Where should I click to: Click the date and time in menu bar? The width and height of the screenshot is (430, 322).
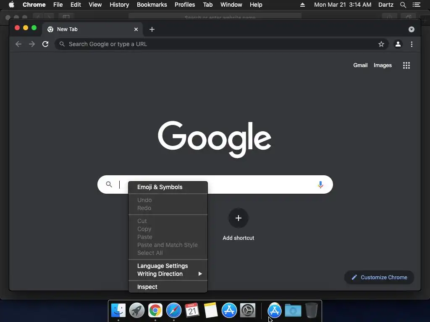(343, 5)
